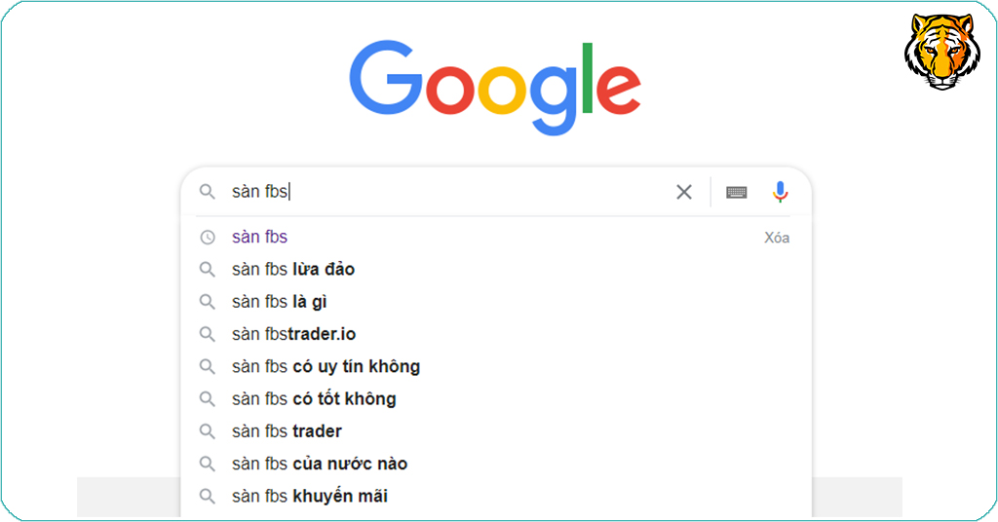
Task: Select suggestion sàn fbstrader.io
Action: (x=293, y=334)
